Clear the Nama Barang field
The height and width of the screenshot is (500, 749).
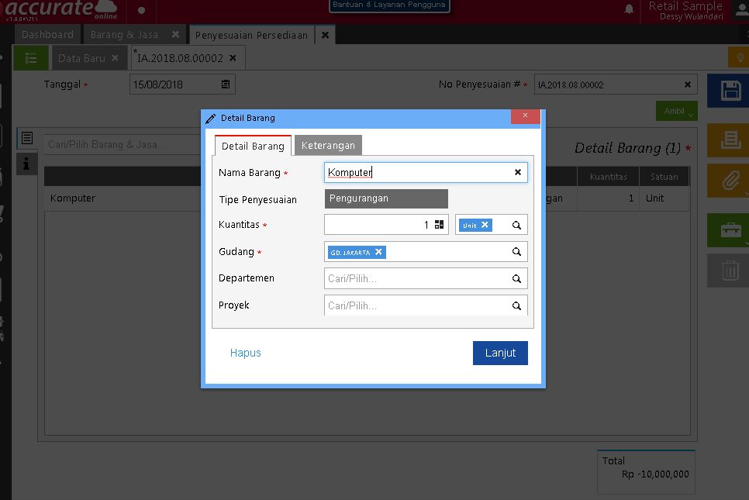pos(518,172)
